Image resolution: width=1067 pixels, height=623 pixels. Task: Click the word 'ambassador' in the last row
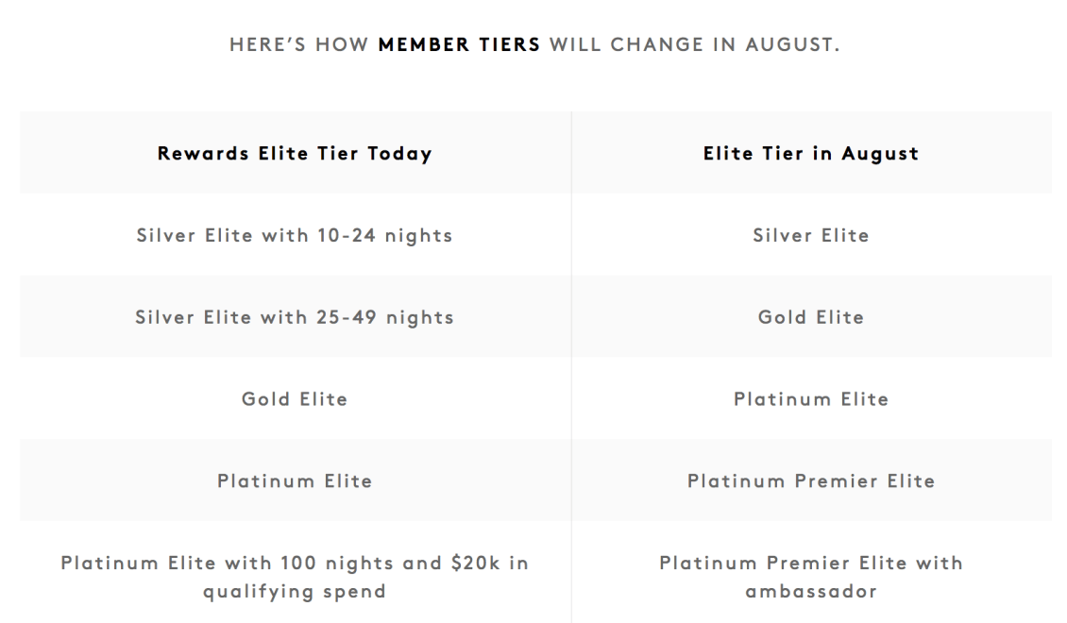tap(811, 591)
